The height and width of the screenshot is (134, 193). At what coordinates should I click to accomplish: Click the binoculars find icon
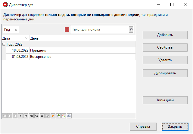coord(69,115)
